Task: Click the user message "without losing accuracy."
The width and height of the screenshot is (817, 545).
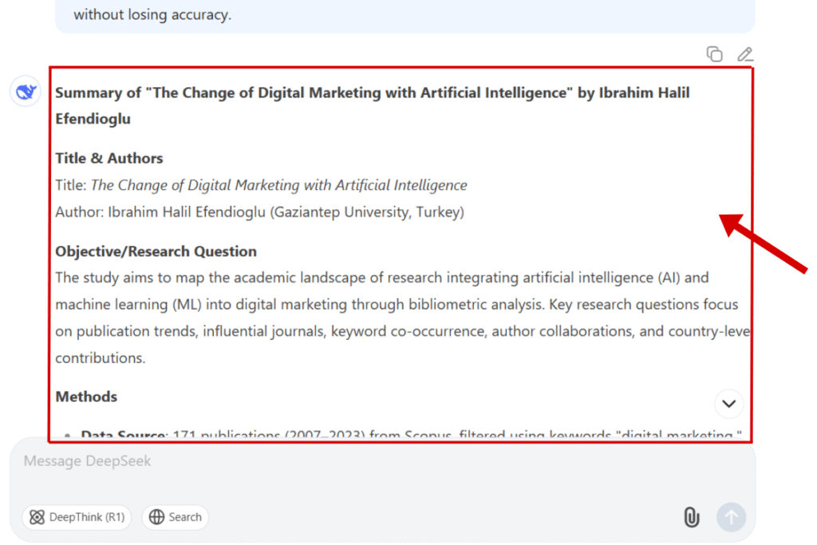Action: [x=152, y=14]
